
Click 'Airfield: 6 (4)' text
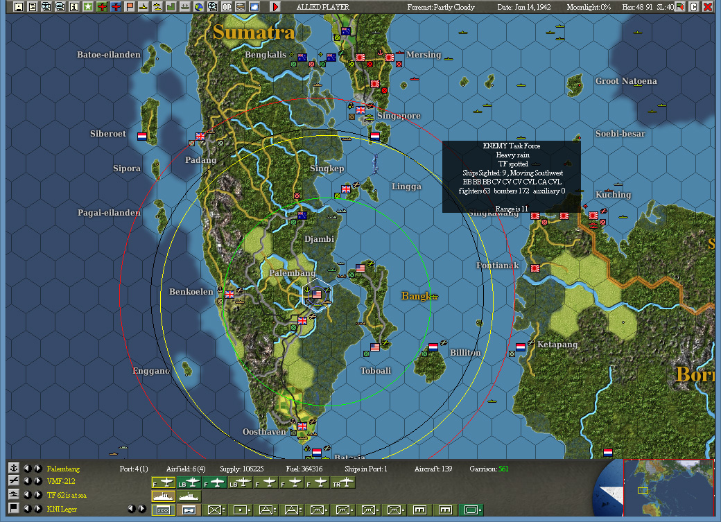186,469
